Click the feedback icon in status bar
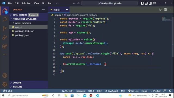Image resolution: width=174 pixels, height=98 pixels. click(165, 91)
